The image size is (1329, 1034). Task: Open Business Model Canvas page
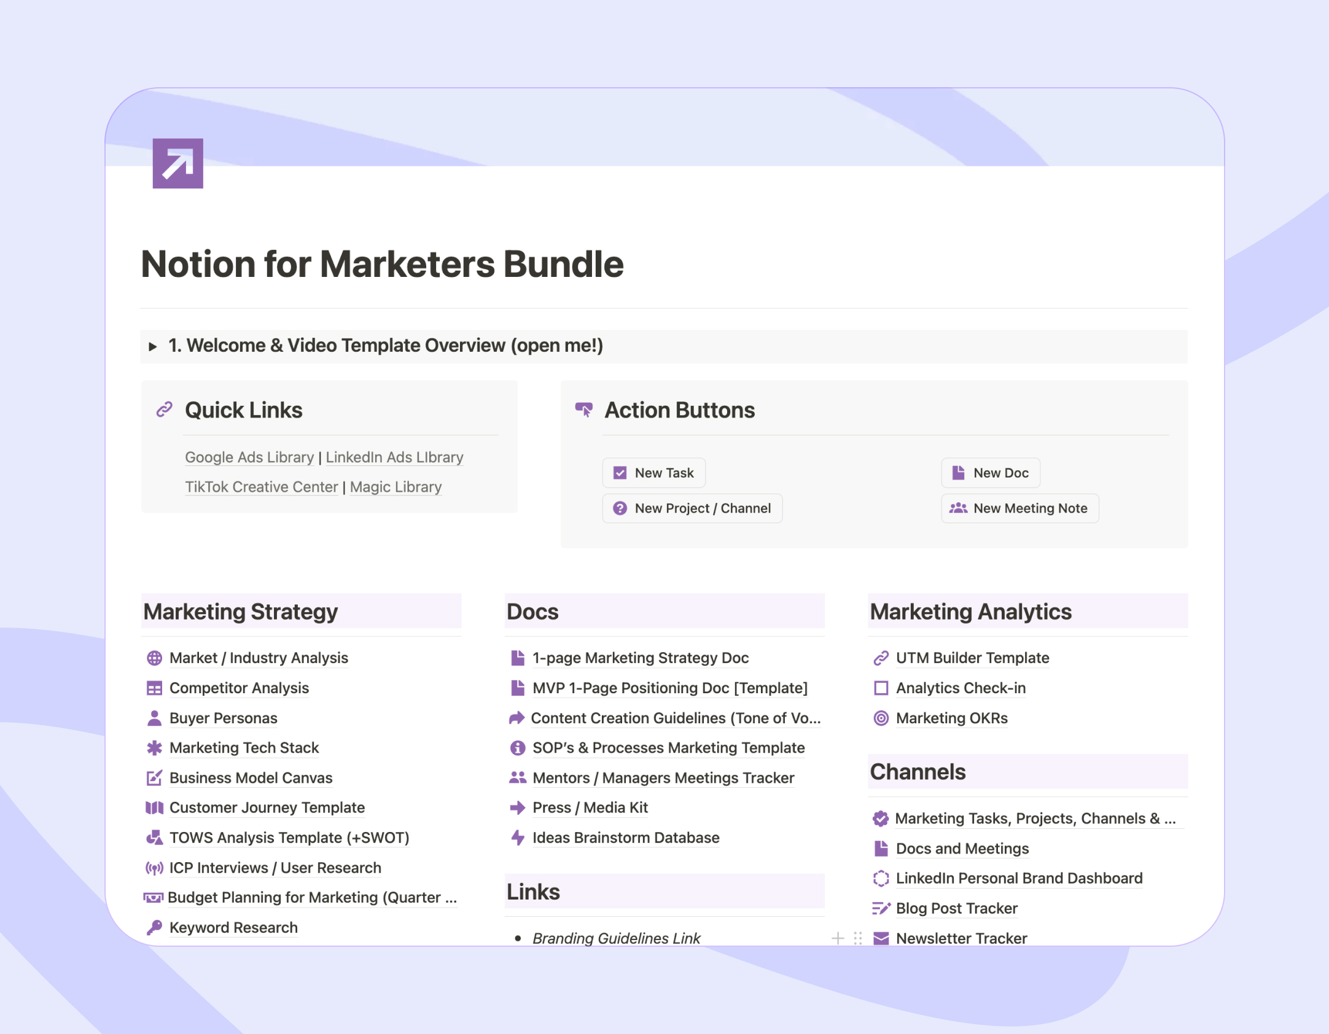(x=251, y=778)
